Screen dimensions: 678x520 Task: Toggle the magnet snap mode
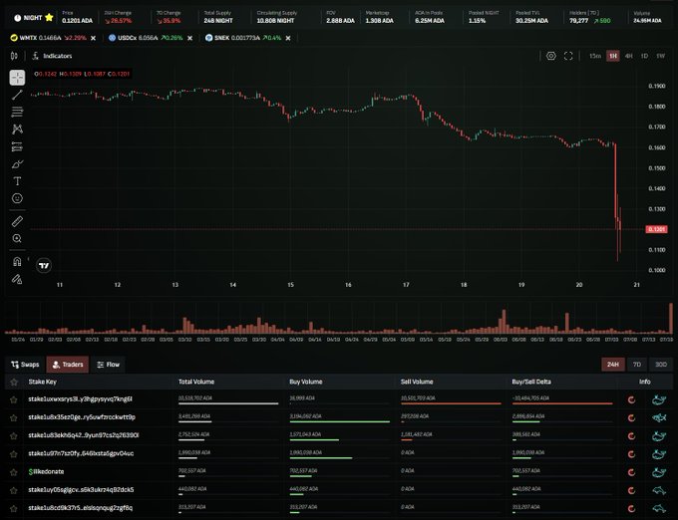pyautogui.click(x=17, y=261)
